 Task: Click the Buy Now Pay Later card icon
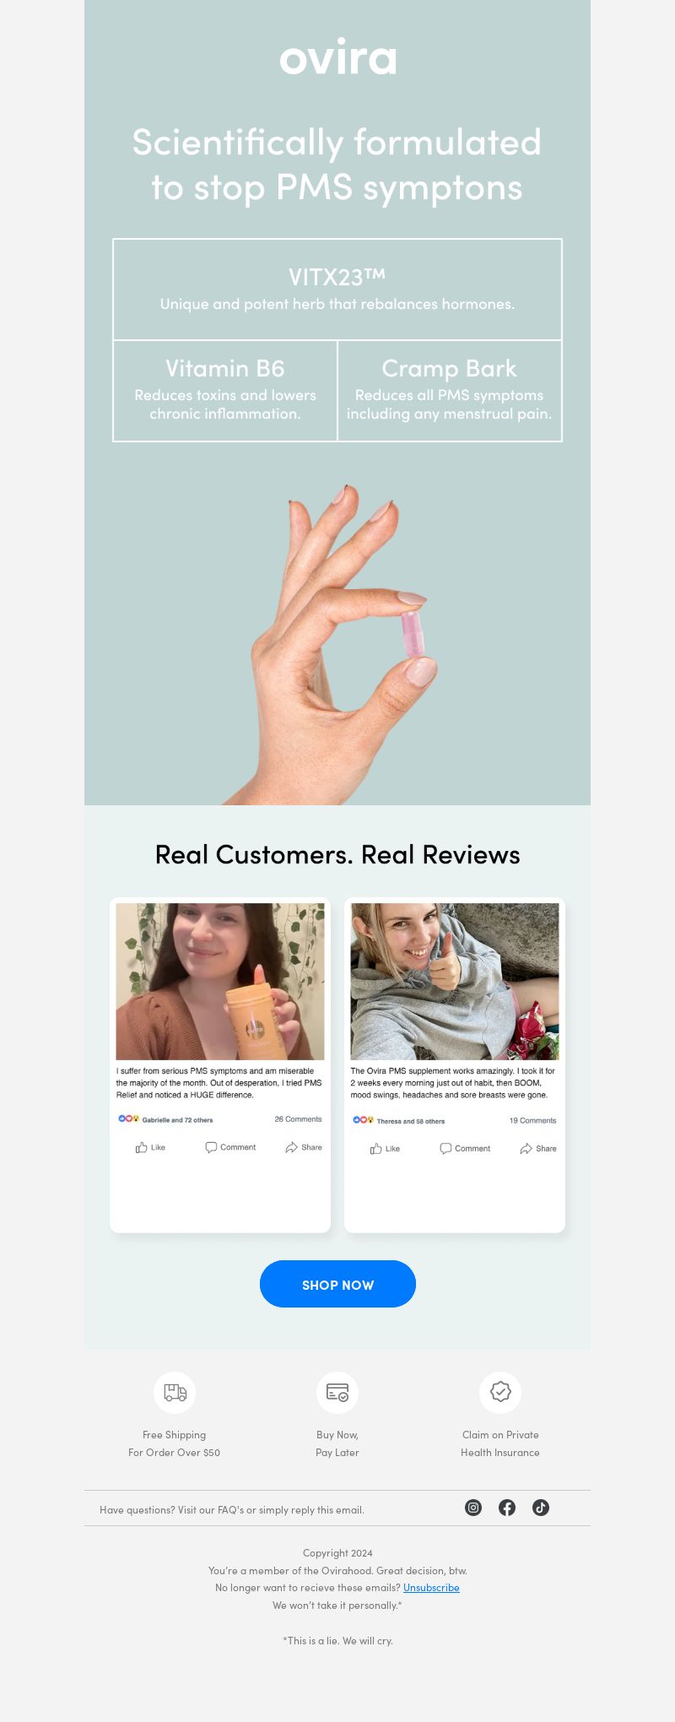[x=337, y=1392]
